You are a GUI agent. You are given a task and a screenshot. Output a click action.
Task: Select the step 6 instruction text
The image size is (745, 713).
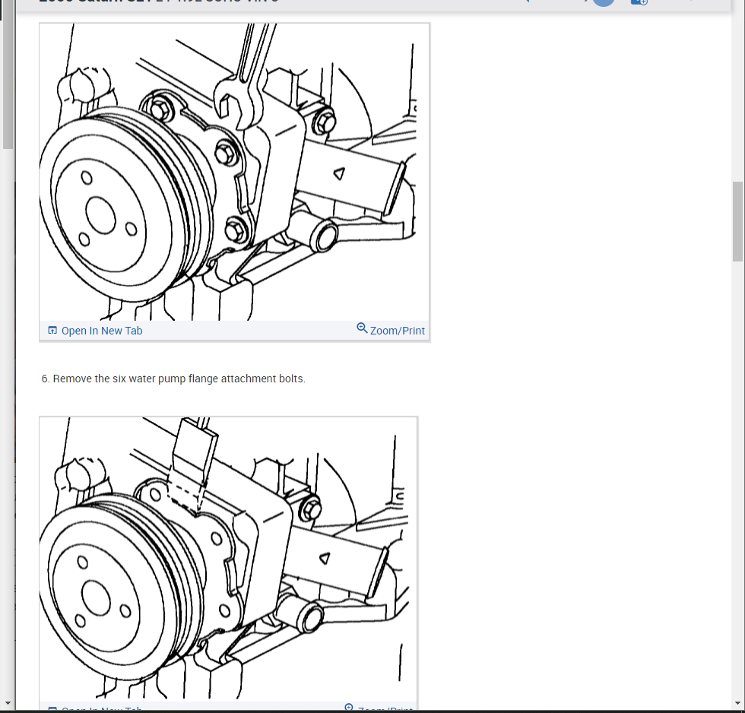click(x=174, y=378)
